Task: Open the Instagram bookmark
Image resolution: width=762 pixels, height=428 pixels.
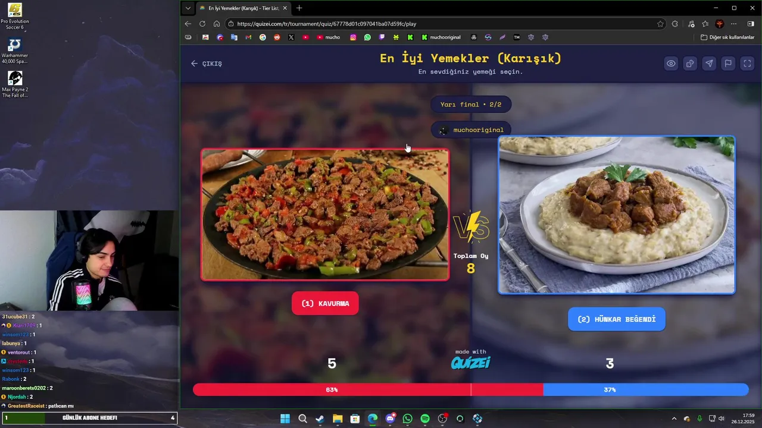Action: 353,37
